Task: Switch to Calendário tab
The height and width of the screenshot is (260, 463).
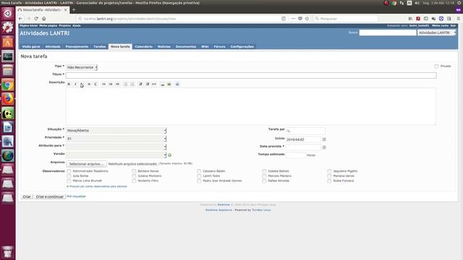Action: click(144, 46)
